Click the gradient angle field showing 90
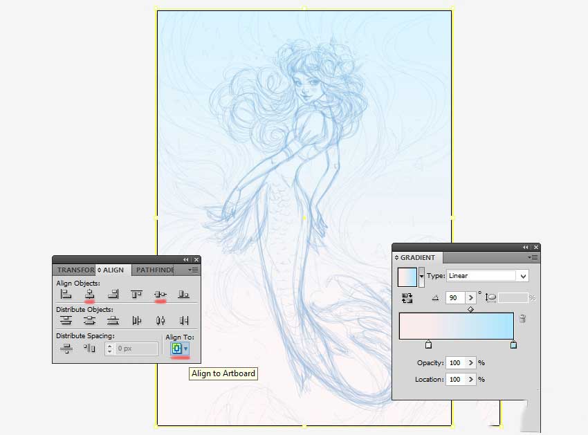 click(x=455, y=298)
